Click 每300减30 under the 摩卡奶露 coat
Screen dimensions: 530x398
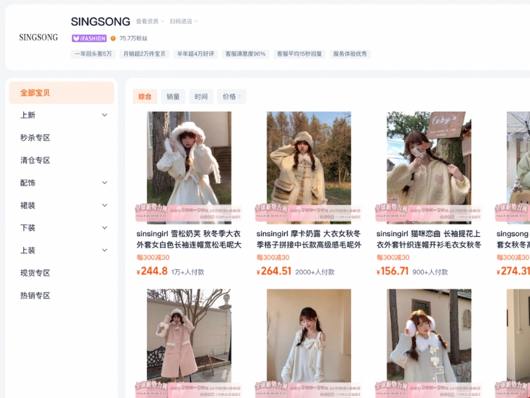tap(273, 257)
